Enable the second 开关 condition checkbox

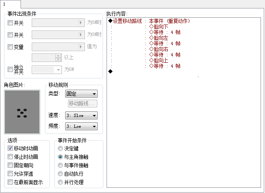coord(10,35)
